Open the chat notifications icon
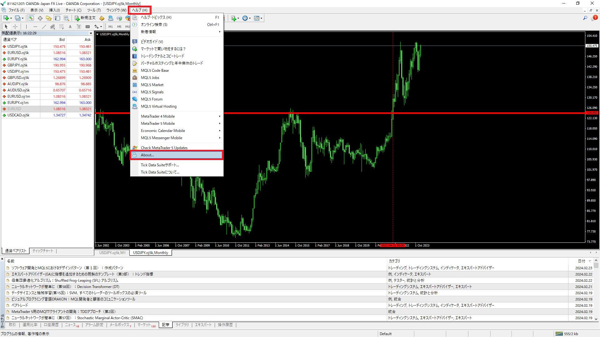Viewport: 600px width, 337px height. 594,18
